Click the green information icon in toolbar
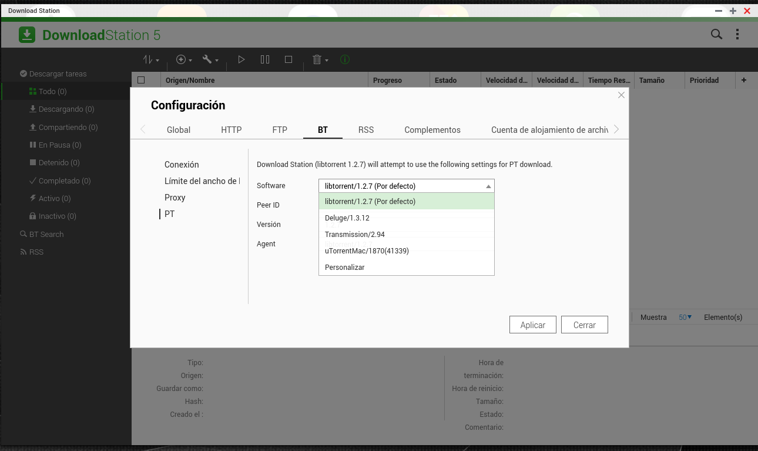This screenshot has width=758, height=451. pyautogui.click(x=345, y=59)
